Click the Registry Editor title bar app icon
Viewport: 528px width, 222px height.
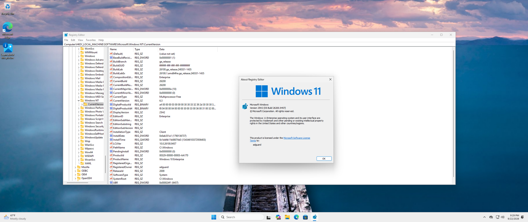(66, 35)
